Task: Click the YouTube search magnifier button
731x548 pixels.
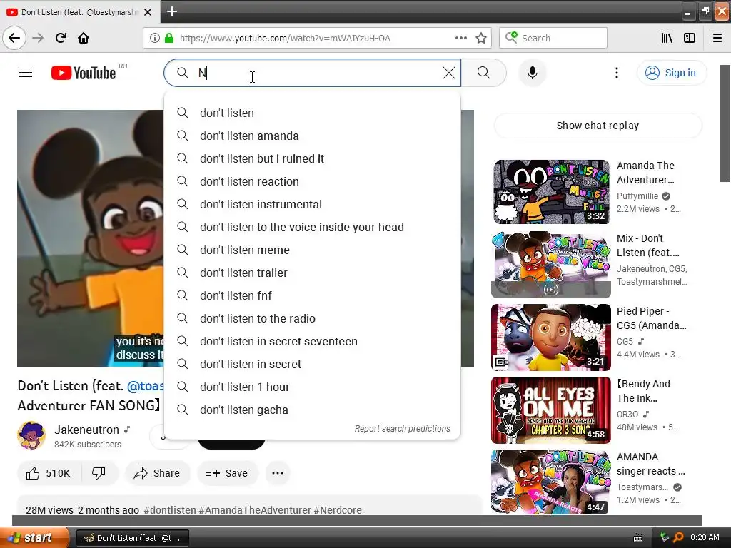Action: [x=484, y=73]
